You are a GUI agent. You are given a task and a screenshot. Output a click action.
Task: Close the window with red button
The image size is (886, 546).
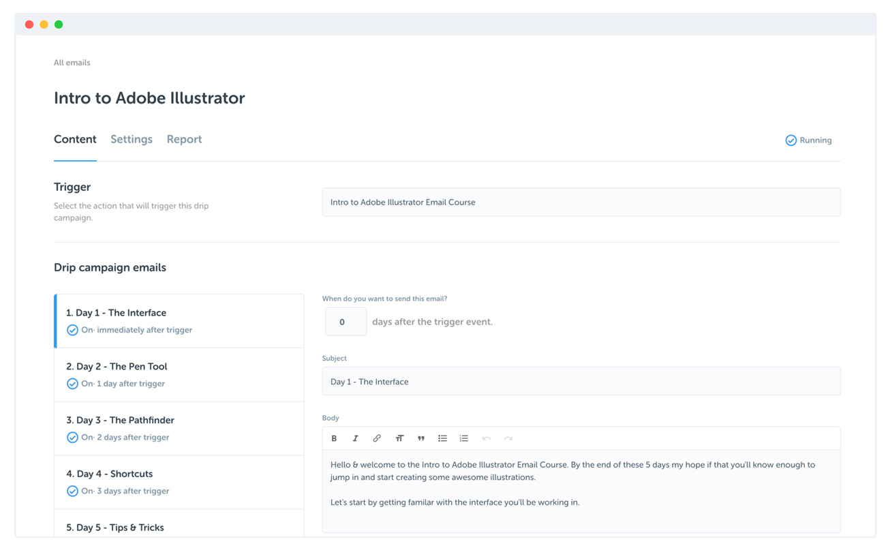point(29,25)
